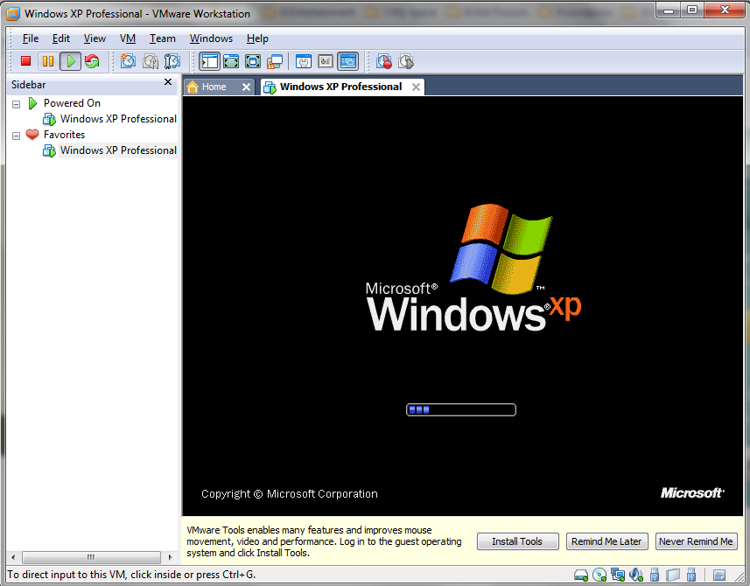This screenshot has height=586, width=750.
Task: Collapse the Powered On tree group
Action: click(16, 103)
